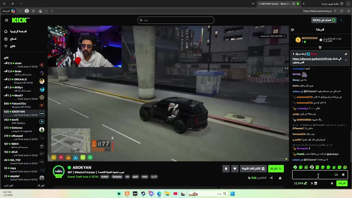
Task: Select the Arabic tag
Action: coord(105,177)
